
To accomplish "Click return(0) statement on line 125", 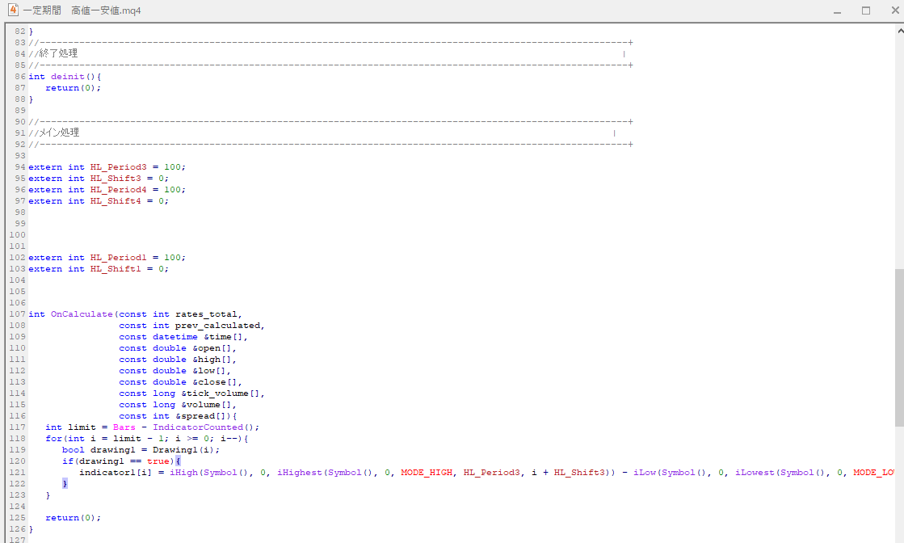I will point(73,518).
